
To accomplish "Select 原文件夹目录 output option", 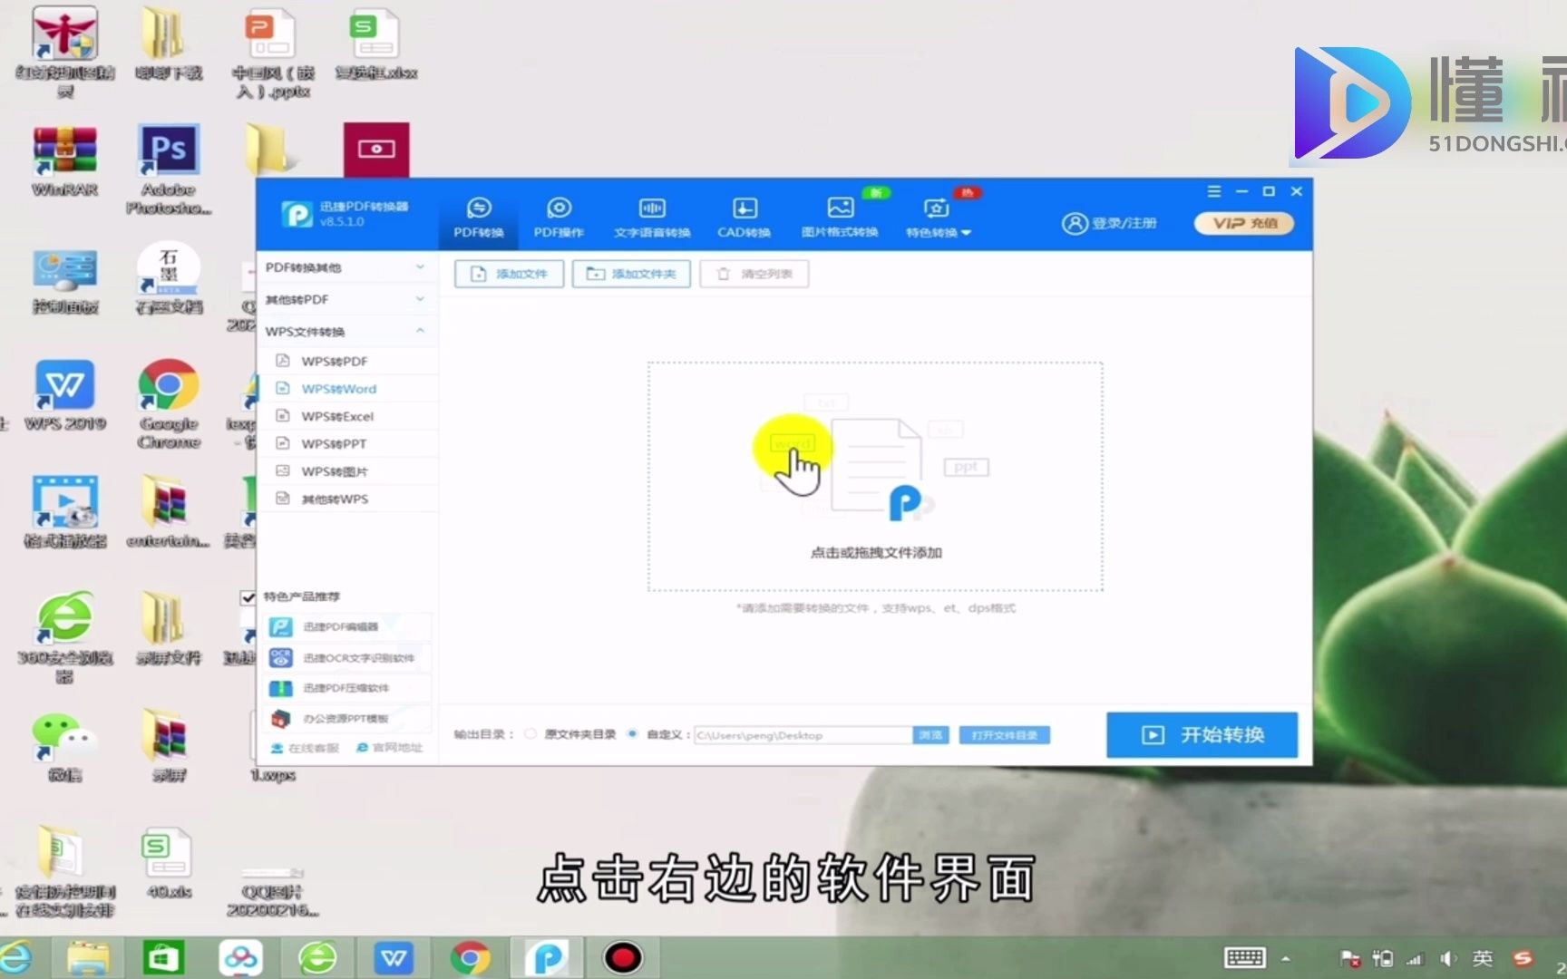I will tap(530, 734).
